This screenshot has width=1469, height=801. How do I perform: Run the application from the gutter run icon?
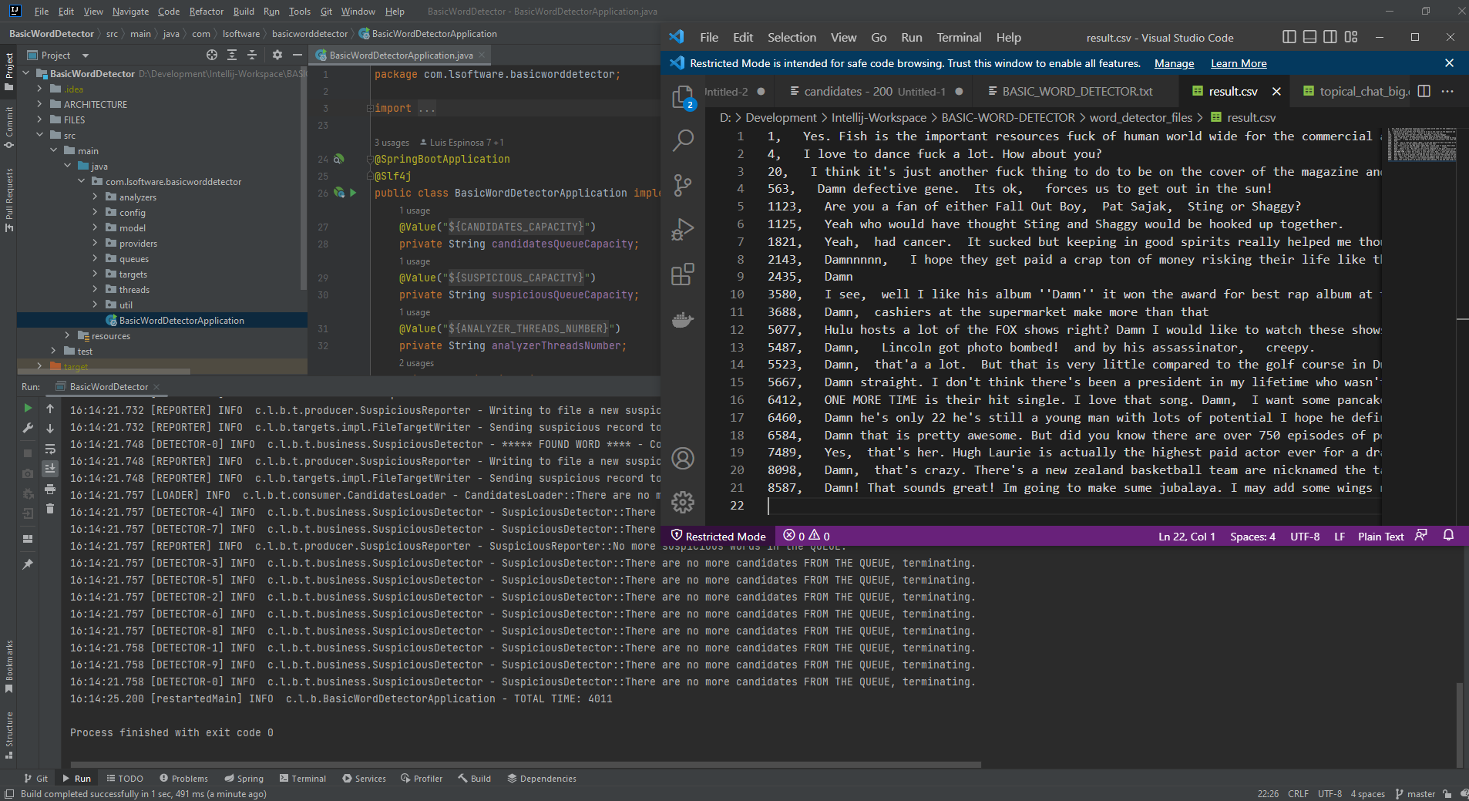click(x=351, y=193)
